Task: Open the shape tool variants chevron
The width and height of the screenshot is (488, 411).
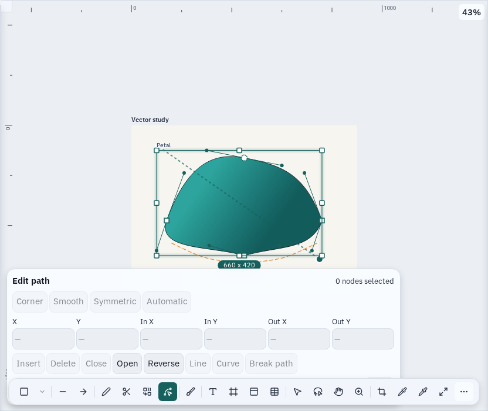Action: coord(42,392)
